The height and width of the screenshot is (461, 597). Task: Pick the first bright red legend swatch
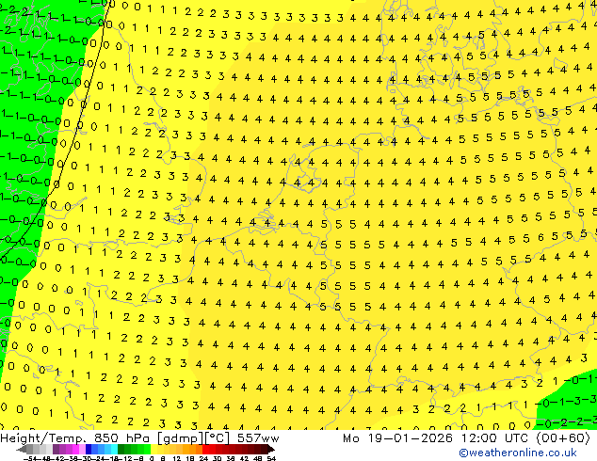[x=205, y=449]
